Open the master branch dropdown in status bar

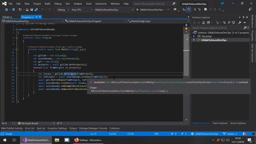[230, 134]
